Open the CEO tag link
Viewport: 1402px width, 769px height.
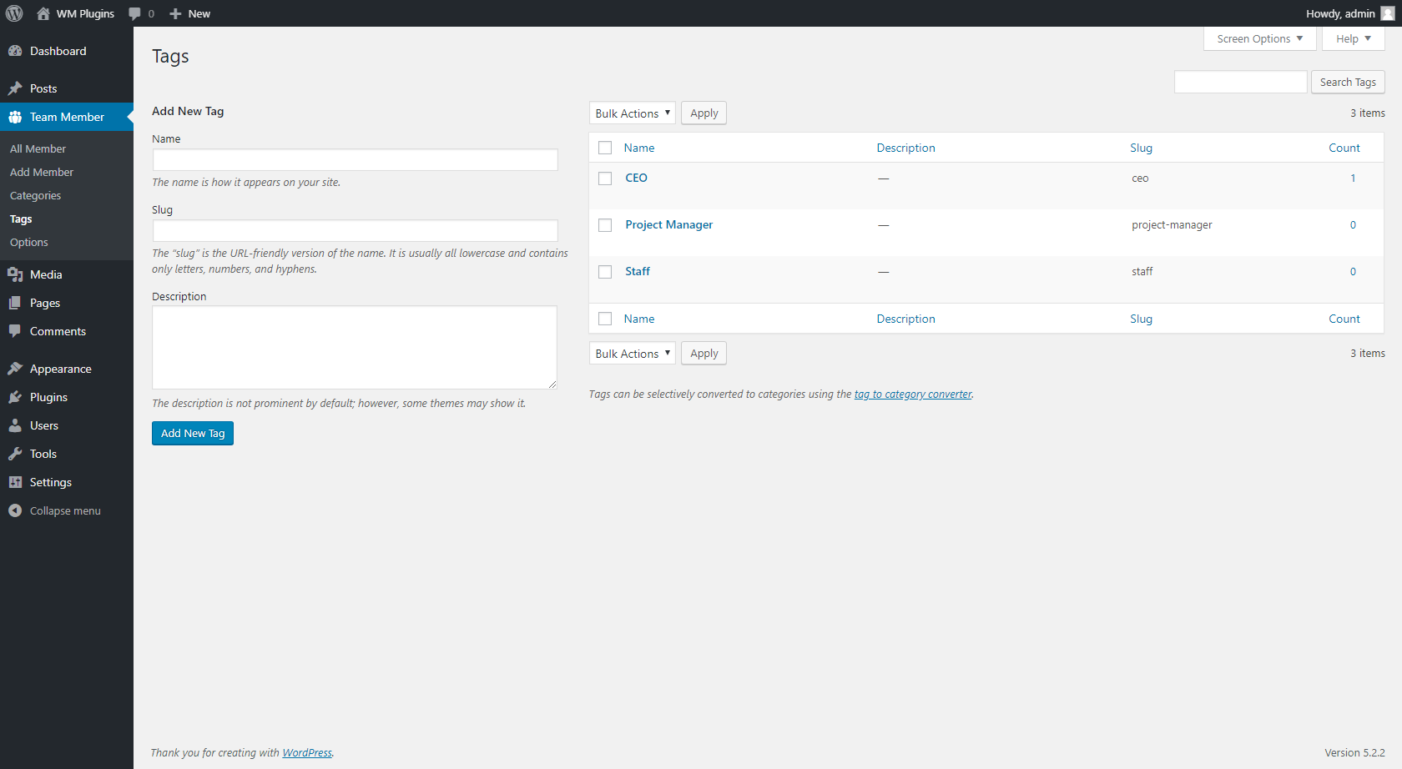pos(636,178)
